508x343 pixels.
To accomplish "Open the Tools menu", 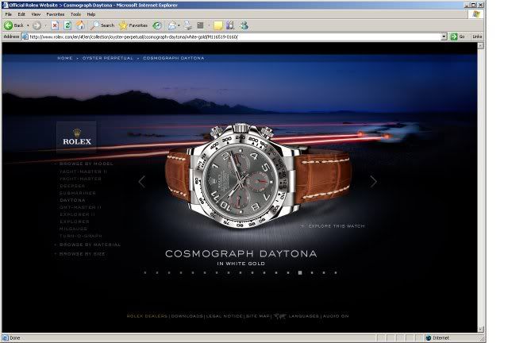I will (x=75, y=14).
